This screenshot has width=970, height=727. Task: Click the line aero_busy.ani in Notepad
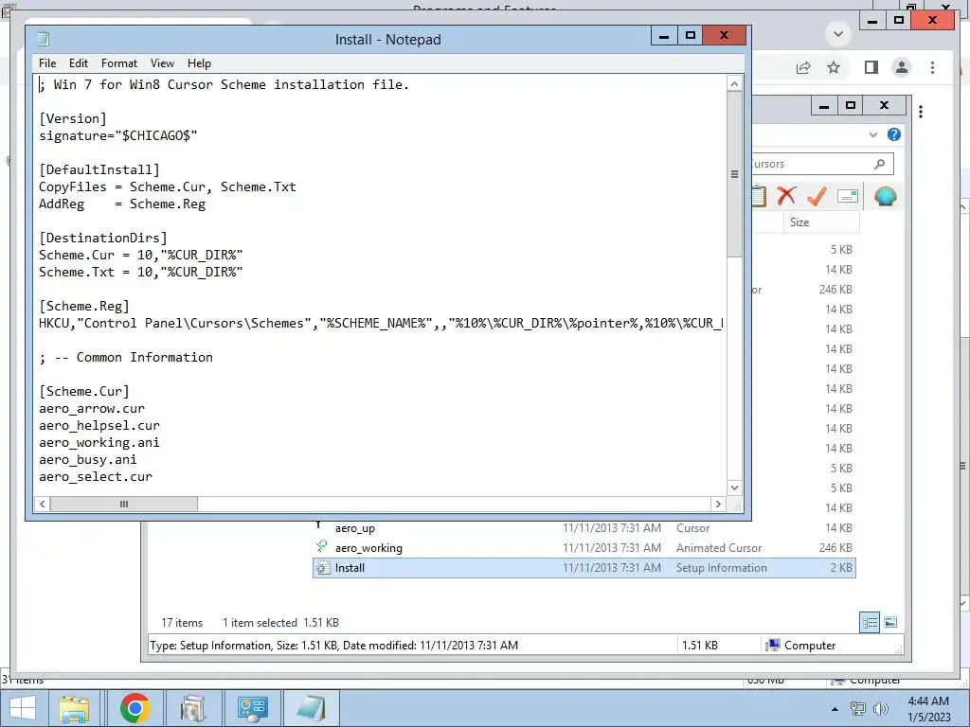click(88, 460)
